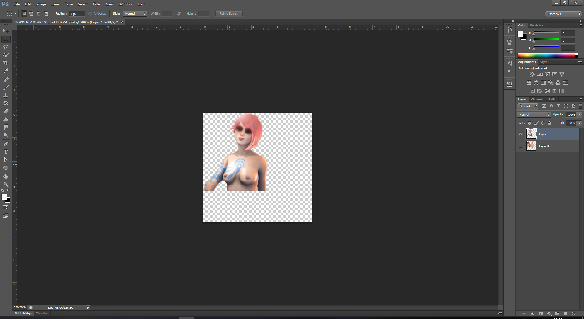This screenshot has width=584, height=319.
Task: Swap foreground and background colors
Action: click(x=9, y=191)
